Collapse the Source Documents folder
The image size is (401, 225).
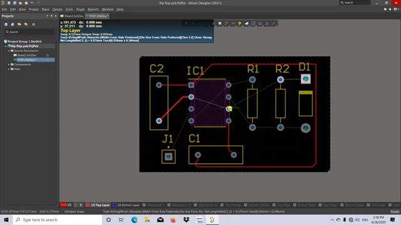click(9, 51)
